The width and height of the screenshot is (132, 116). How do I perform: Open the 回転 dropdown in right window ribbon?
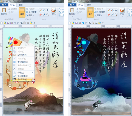(x=99, y=15)
